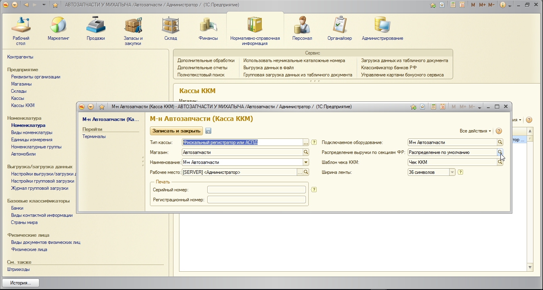Open the lookup for the Магазин field

306,152
